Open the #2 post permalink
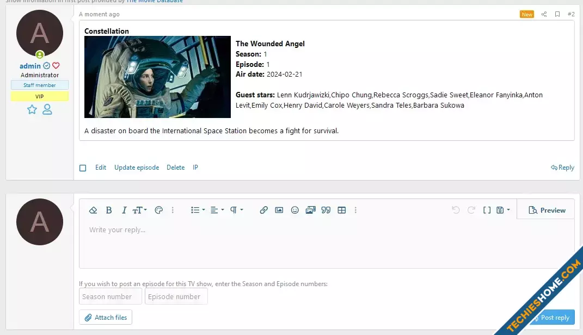The width and height of the screenshot is (583, 335). 571,14
